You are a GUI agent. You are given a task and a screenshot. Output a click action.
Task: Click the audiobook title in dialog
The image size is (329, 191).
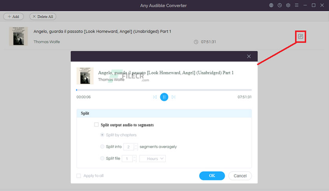166,73
